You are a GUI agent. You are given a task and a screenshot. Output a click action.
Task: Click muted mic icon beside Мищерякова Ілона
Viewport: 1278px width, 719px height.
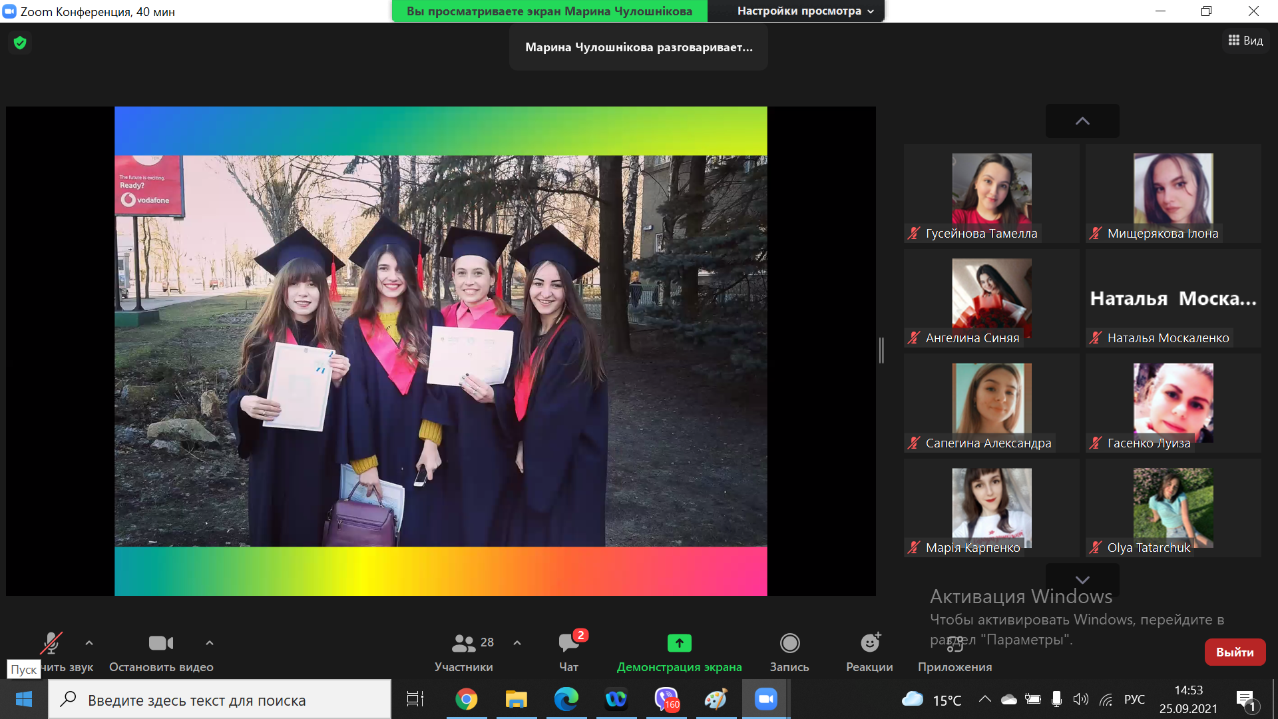pyautogui.click(x=1096, y=233)
